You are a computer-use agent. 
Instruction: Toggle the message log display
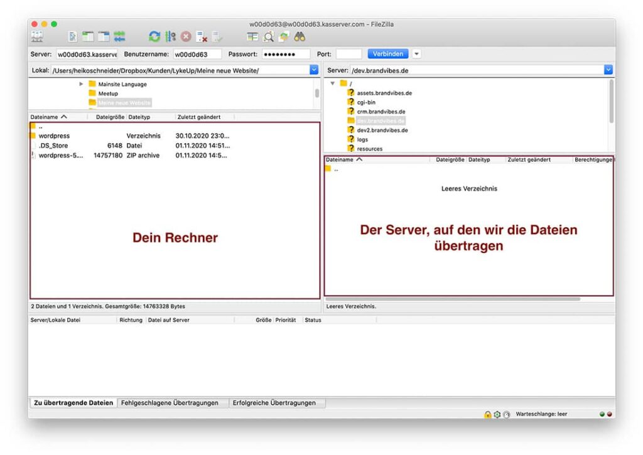click(73, 36)
